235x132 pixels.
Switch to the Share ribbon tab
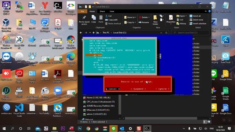click(x=102, y=11)
